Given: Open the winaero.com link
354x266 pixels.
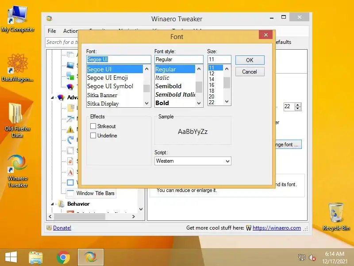Looking at the screenshot, I should coord(277,228).
